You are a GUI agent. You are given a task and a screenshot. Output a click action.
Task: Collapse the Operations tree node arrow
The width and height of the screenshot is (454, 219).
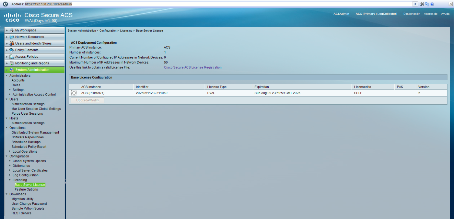pyautogui.click(x=7, y=128)
